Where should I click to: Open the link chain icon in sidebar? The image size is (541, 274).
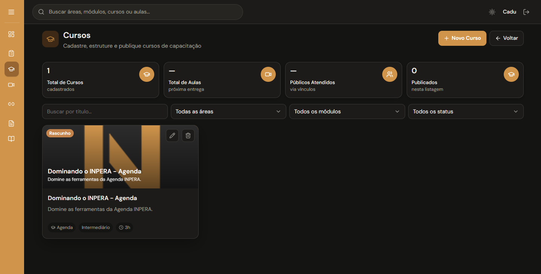click(11, 104)
